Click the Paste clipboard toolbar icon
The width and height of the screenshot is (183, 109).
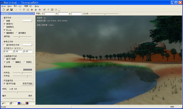tap(24, 10)
